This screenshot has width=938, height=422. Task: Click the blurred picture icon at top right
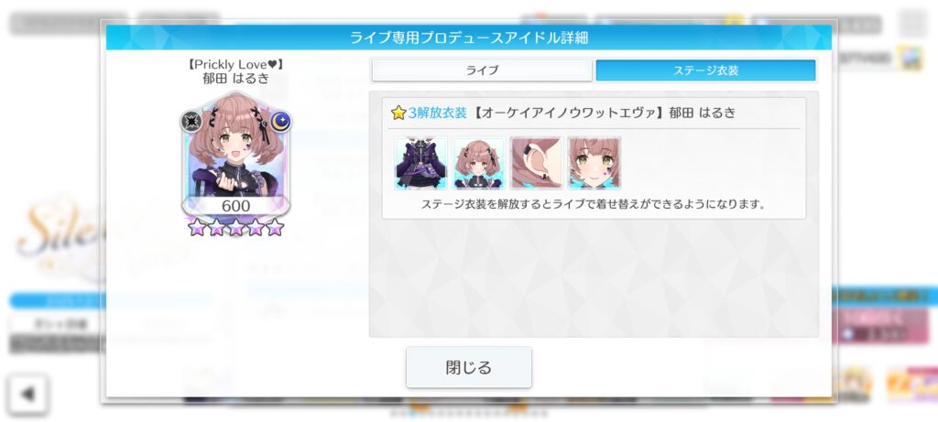point(912,59)
